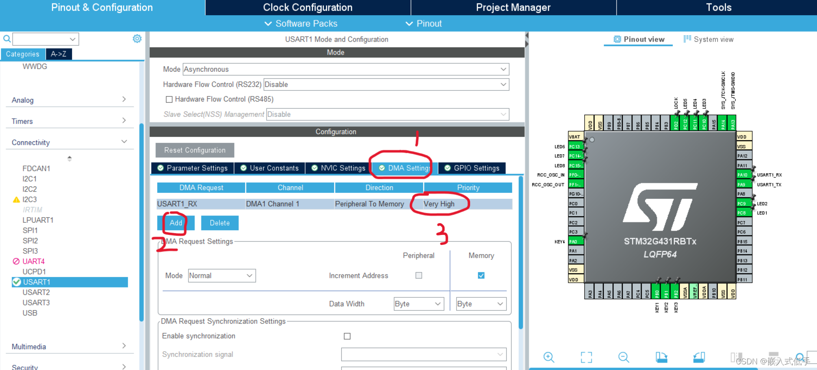Rotate the chip view counter-clockwise
This screenshot has height=370, width=817.
(x=699, y=357)
